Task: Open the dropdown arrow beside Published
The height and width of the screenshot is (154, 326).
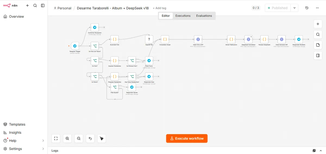Action: point(294,8)
